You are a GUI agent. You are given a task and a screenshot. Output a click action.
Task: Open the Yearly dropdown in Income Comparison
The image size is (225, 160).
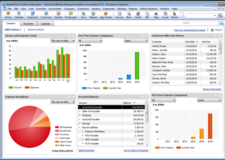136,41
